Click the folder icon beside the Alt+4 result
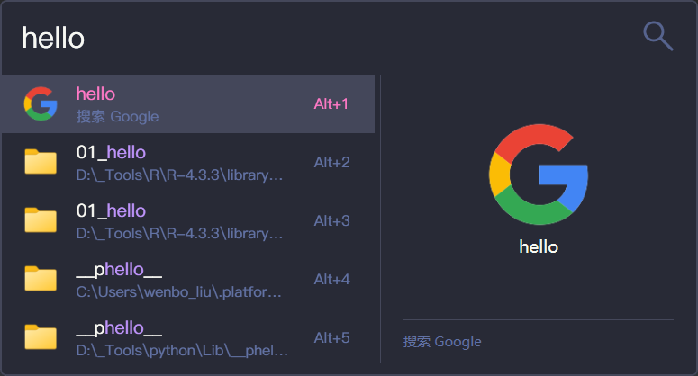The width and height of the screenshot is (698, 376). (x=41, y=280)
